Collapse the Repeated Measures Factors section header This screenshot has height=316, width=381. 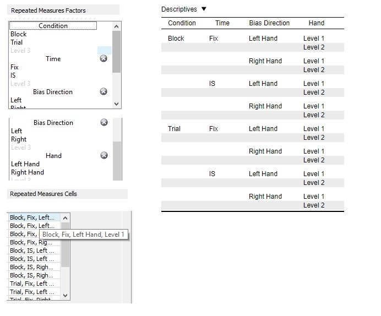pos(64,10)
